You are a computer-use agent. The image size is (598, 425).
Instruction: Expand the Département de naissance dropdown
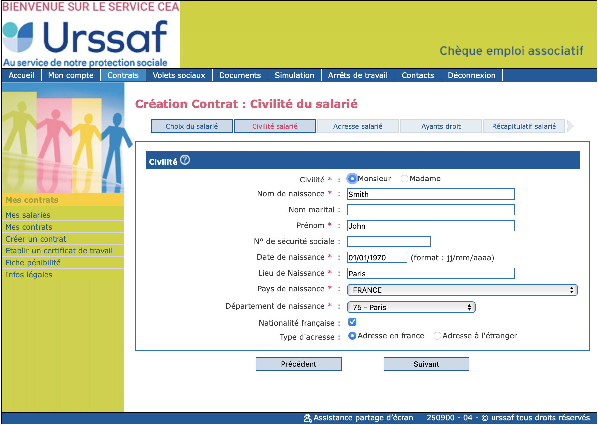[411, 307]
